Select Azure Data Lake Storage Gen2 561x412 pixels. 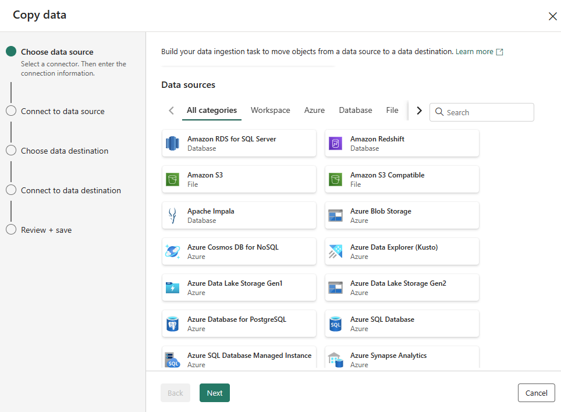tap(402, 287)
